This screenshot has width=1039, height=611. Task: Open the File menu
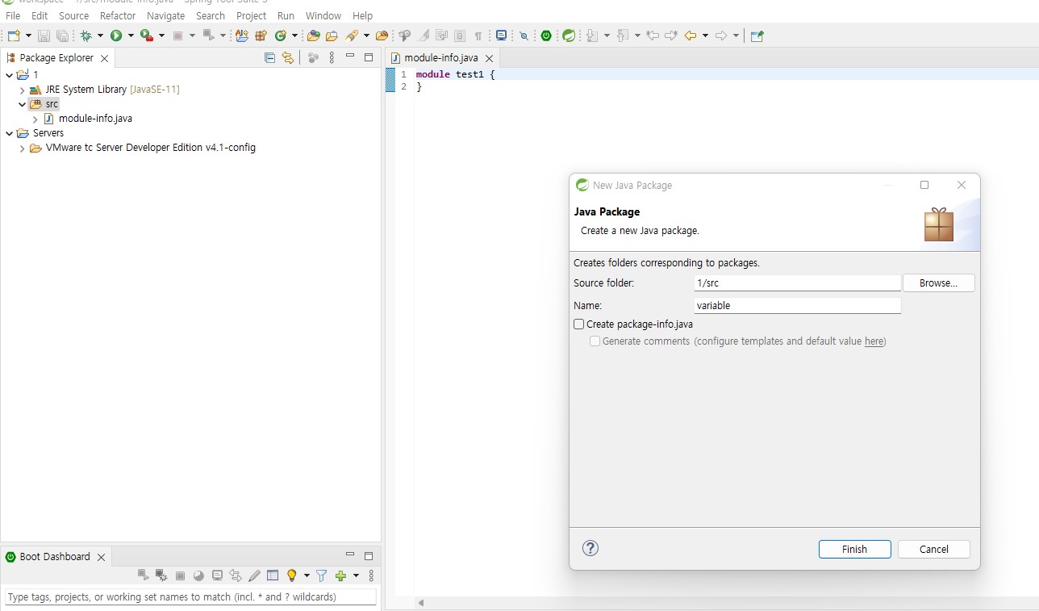coord(13,15)
